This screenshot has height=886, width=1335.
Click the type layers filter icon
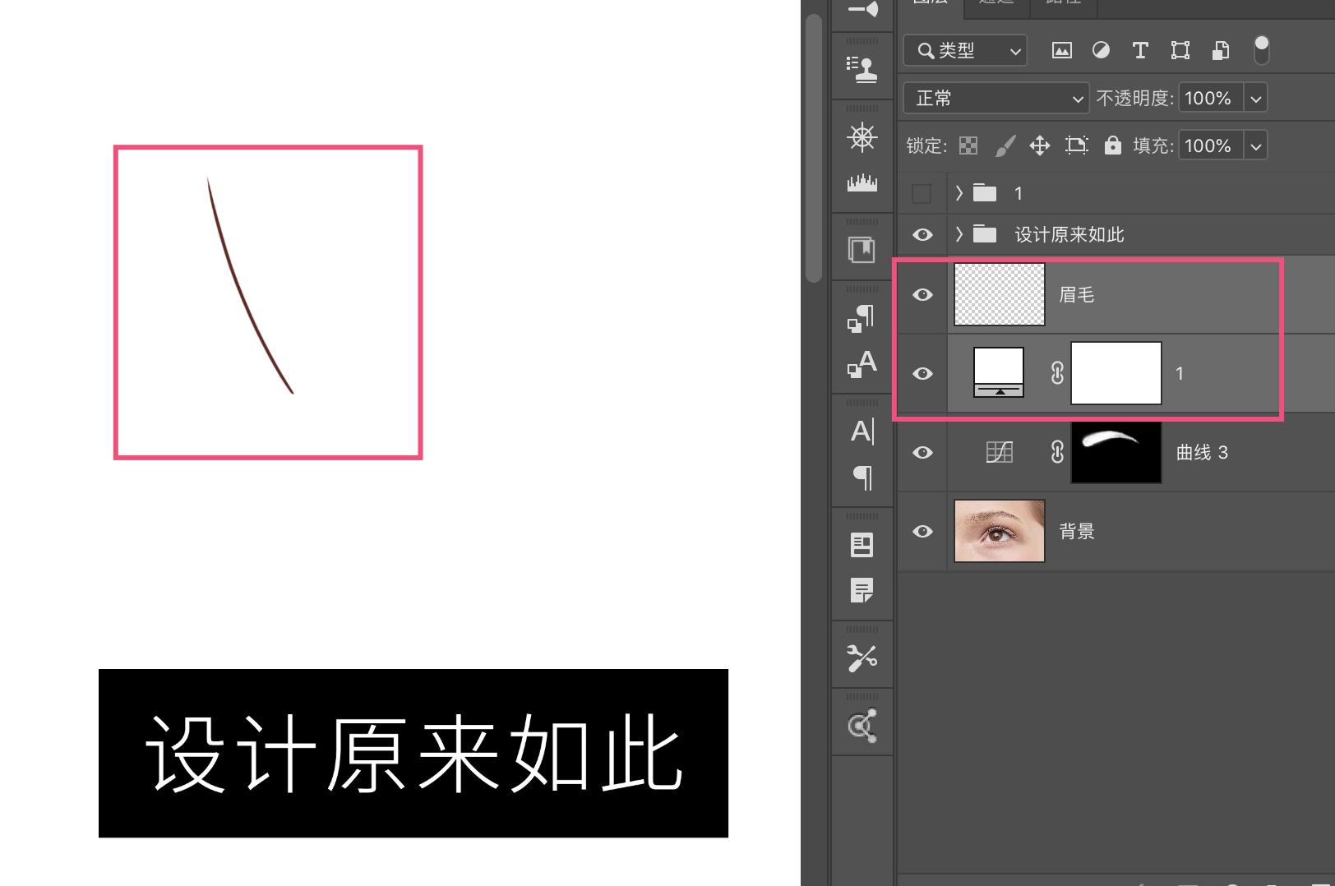(1140, 50)
